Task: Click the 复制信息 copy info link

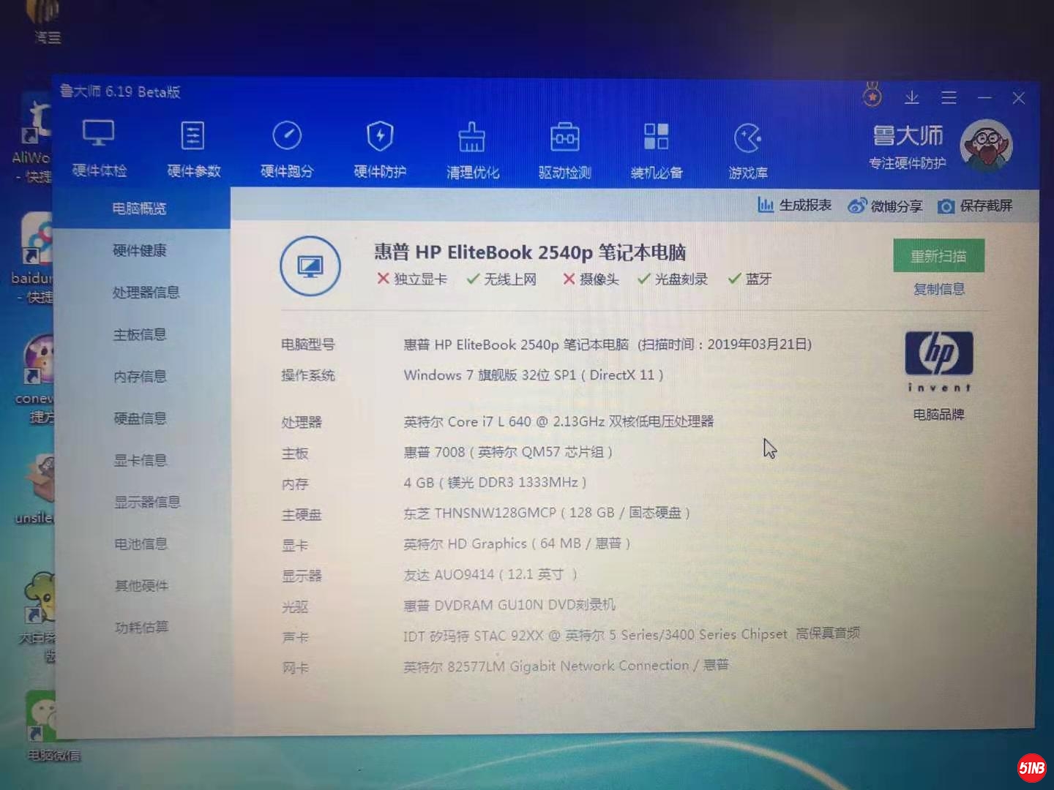Action: click(938, 290)
